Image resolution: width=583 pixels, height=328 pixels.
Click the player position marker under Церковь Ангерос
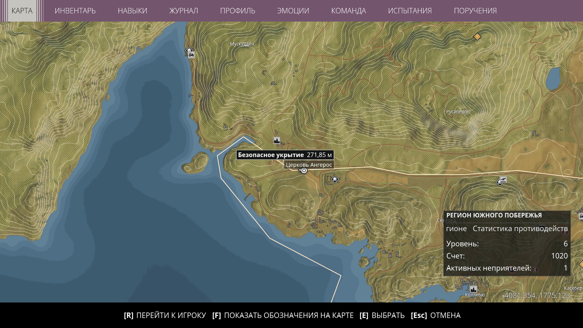pos(304,170)
